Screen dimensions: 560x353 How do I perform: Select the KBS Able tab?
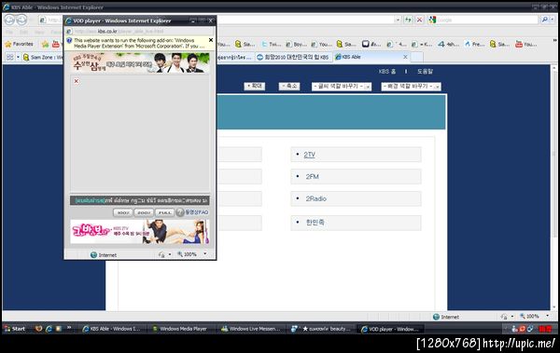click(x=371, y=57)
